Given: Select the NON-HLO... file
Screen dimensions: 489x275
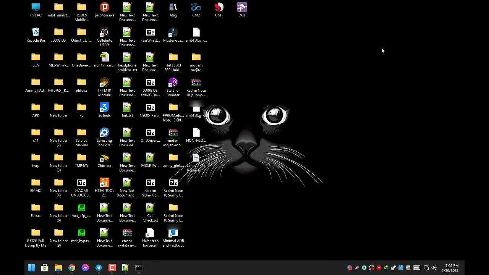Looking at the screenshot, I should point(196,135).
